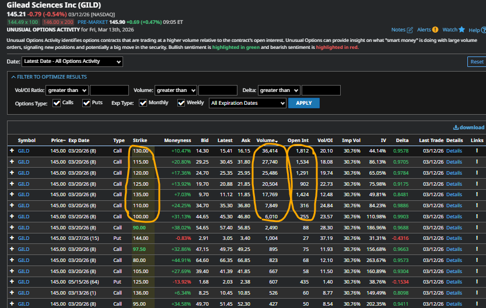Image resolution: width=486 pixels, height=308 pixels.
Task: Open the Alerts warning icon
Action: pyautogui.click(x=435, y=30)
